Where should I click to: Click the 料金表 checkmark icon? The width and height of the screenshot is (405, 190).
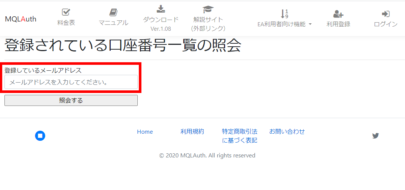66,12
